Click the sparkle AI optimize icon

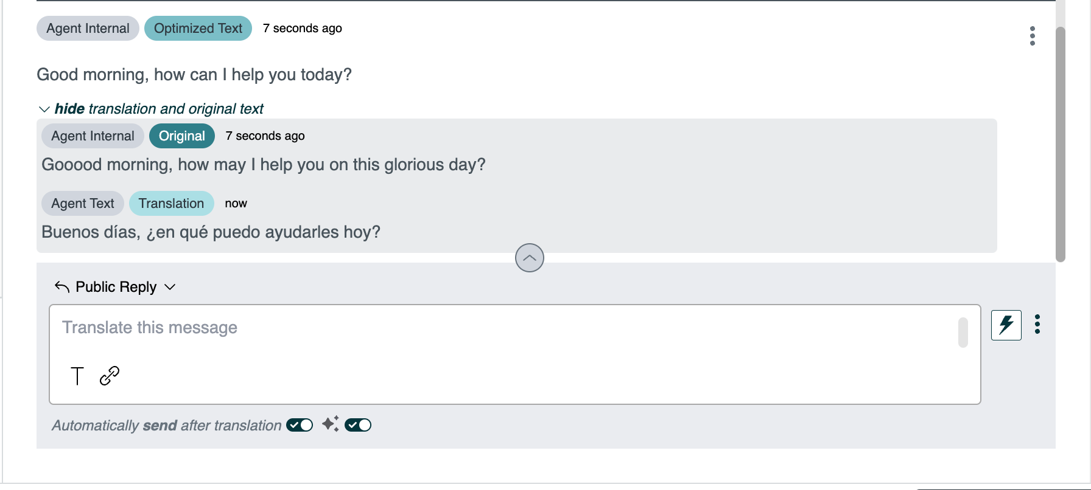331,424
